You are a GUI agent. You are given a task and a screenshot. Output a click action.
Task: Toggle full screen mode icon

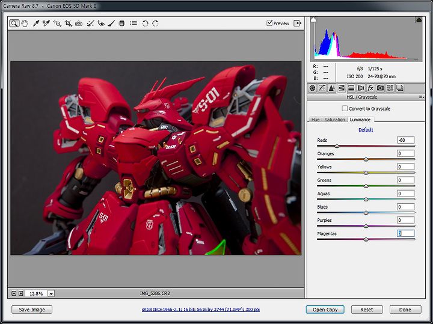(298, 23)
